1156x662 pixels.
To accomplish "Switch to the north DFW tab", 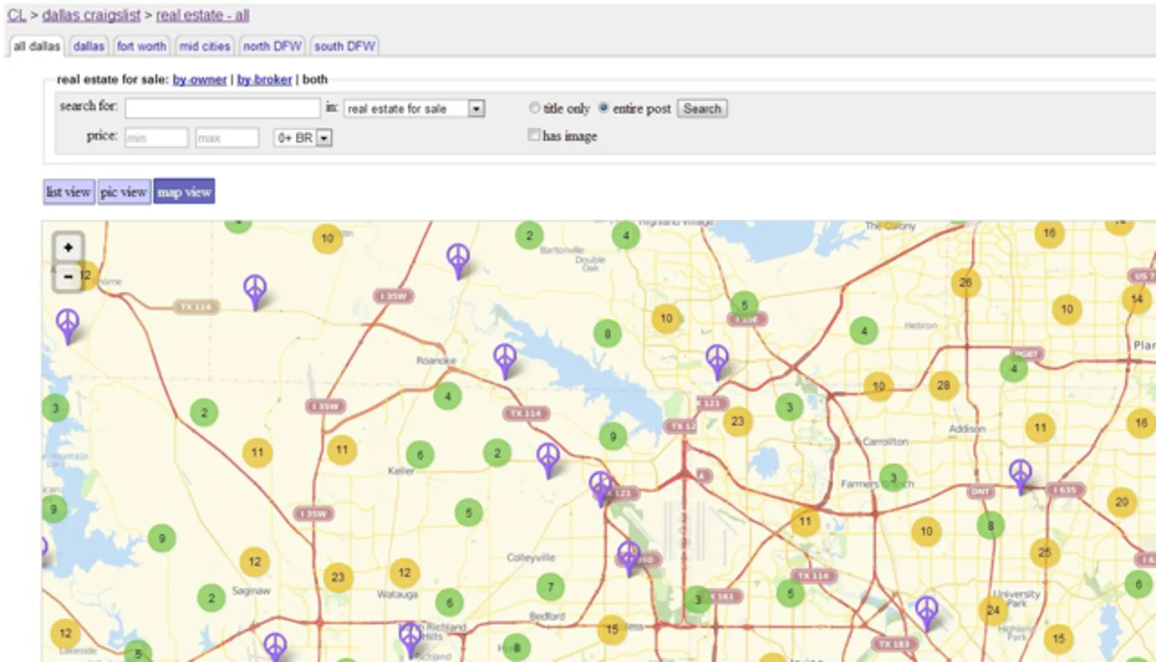I will click(272, 45).
